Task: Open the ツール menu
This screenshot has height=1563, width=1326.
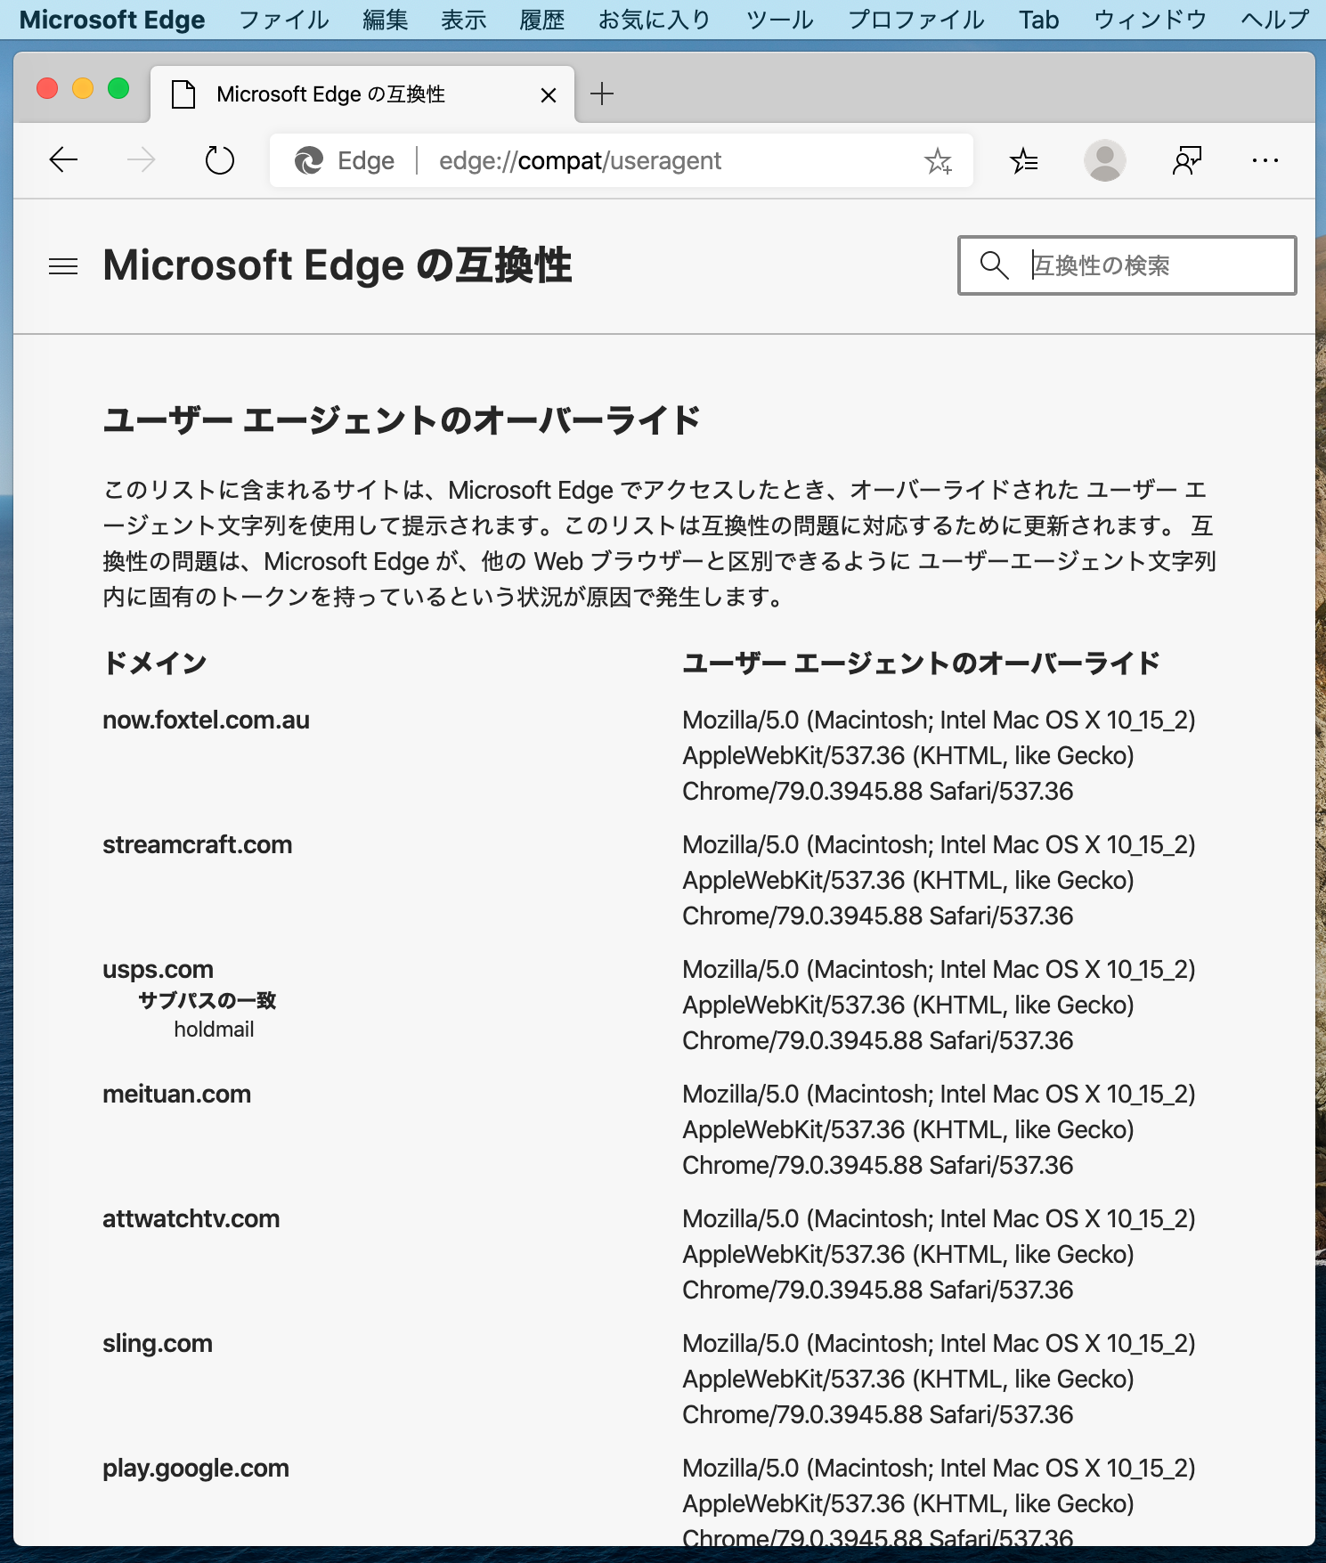Action: point(780,20)
